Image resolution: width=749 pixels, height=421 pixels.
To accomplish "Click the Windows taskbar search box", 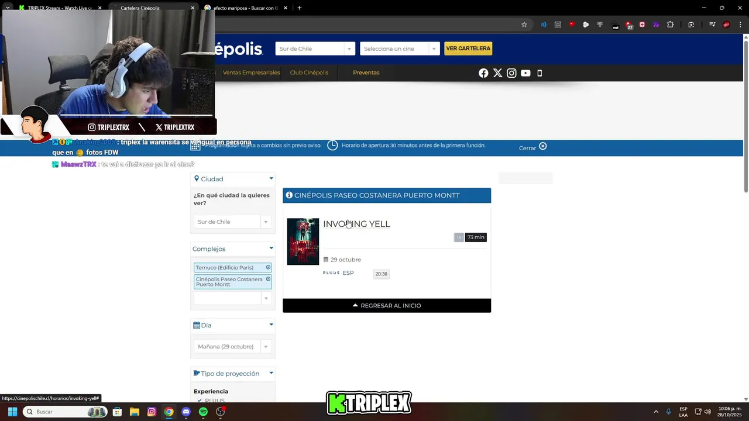I will (x=64, y=412).
